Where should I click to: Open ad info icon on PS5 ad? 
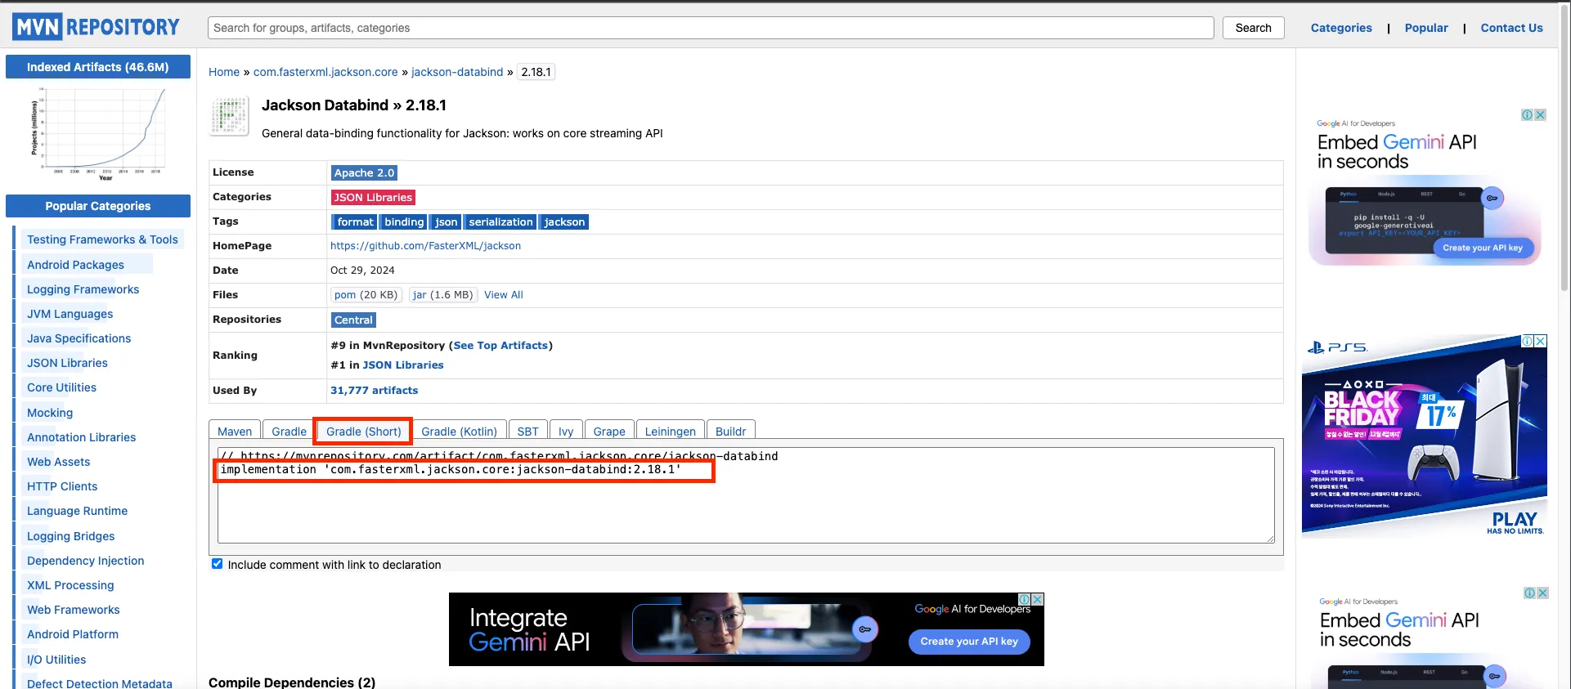pos(1527,341)
